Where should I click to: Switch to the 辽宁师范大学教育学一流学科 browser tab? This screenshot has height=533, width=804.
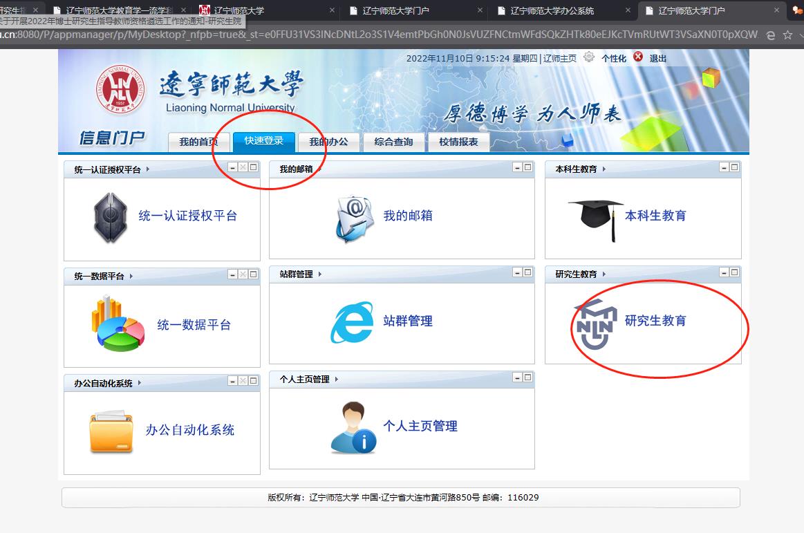(x=119, y=10)
